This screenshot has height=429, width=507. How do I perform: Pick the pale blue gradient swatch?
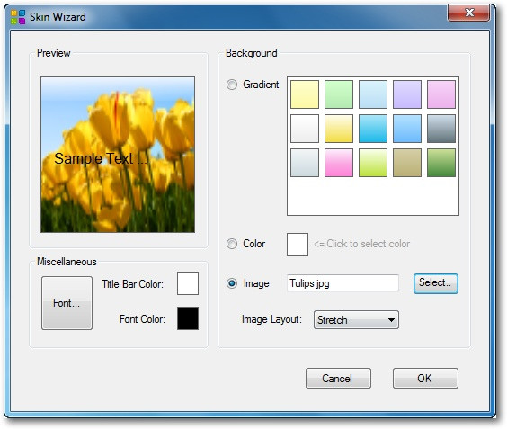coord(373,94)
